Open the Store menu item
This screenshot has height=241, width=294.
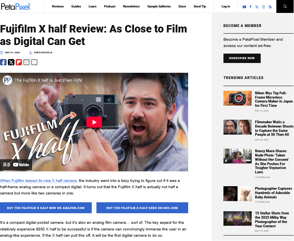182,6
